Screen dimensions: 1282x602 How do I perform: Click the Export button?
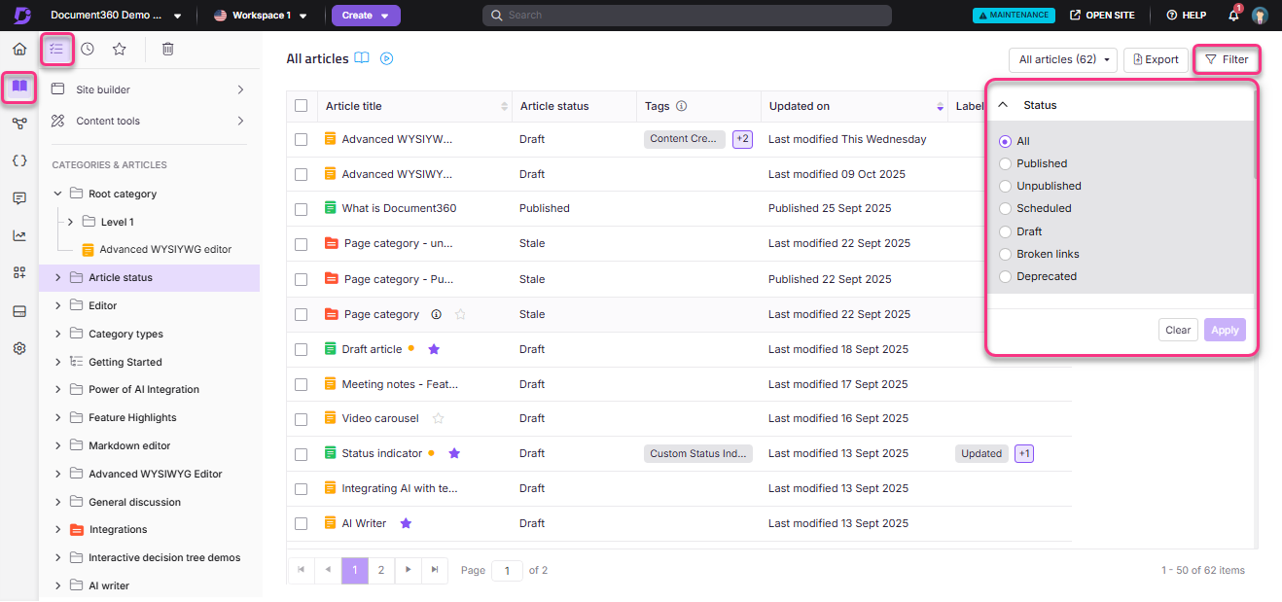click(1156, 59)
